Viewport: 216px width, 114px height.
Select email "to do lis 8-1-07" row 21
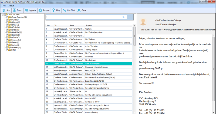(x=89, y=98)
